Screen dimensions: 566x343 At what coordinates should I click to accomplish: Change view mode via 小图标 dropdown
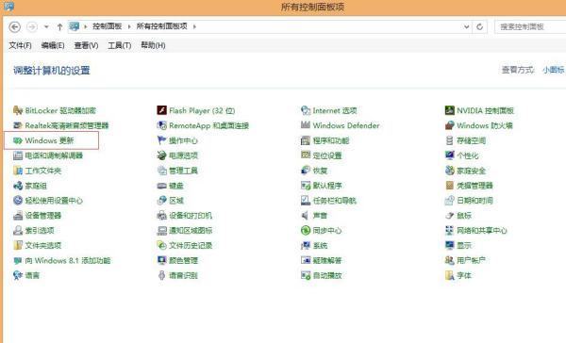tap(554, 70)
